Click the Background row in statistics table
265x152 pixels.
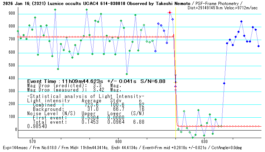[x=86, y=109]
